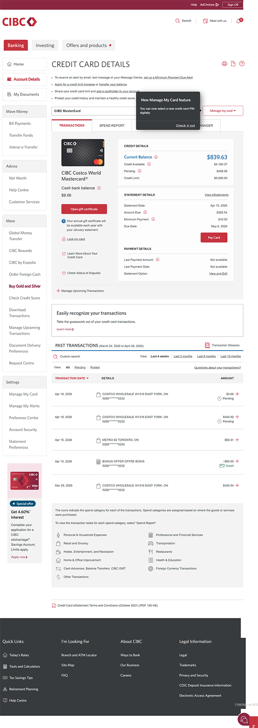Expand the Bonus Offer credit transaction
The height and width of the screenshot is (728, 258).
click(237, 461)
